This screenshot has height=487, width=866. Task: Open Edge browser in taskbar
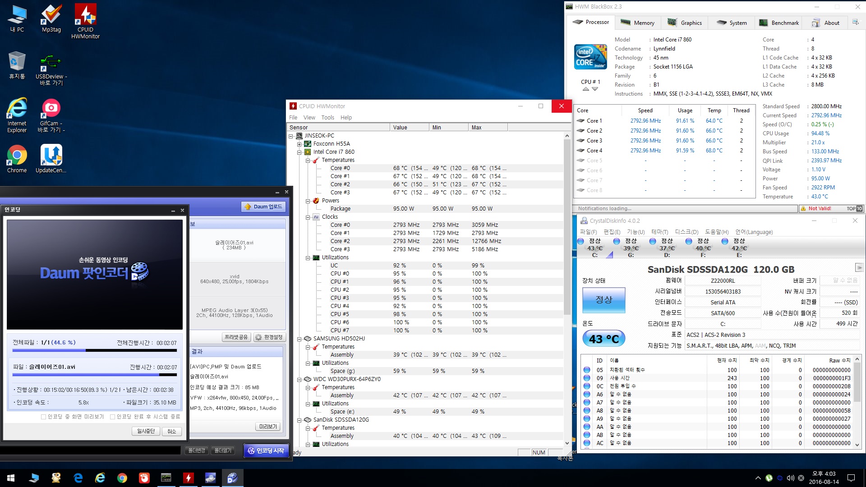point(78,478)
